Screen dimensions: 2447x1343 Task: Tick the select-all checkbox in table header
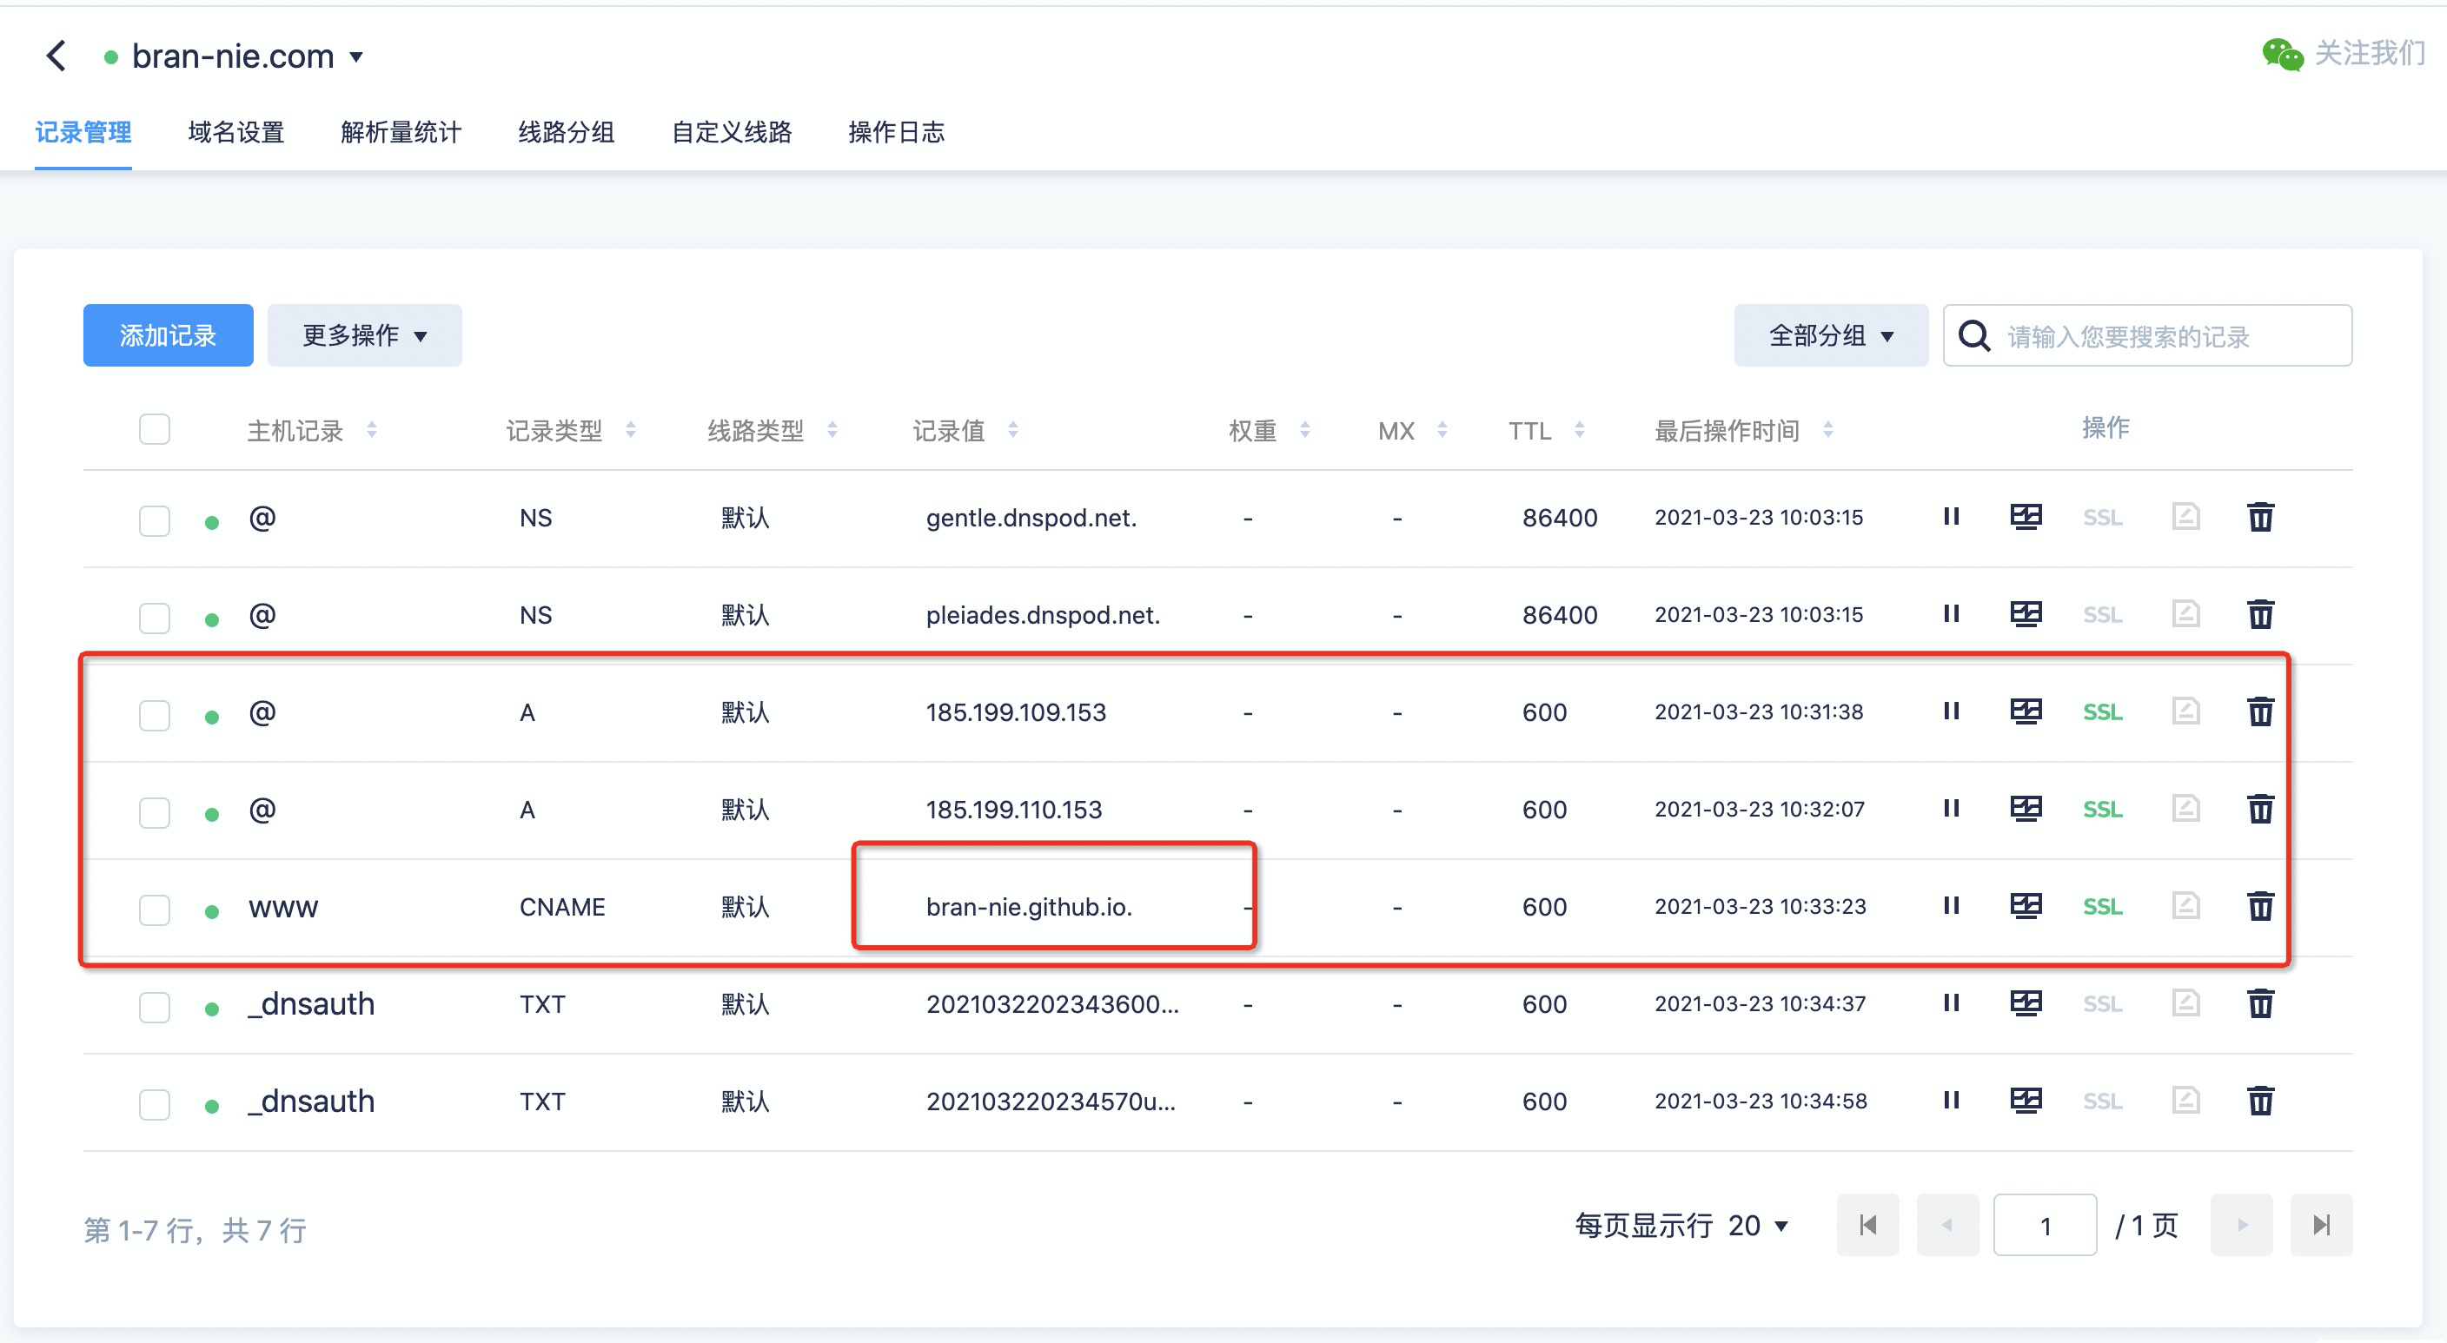(154, 429)
